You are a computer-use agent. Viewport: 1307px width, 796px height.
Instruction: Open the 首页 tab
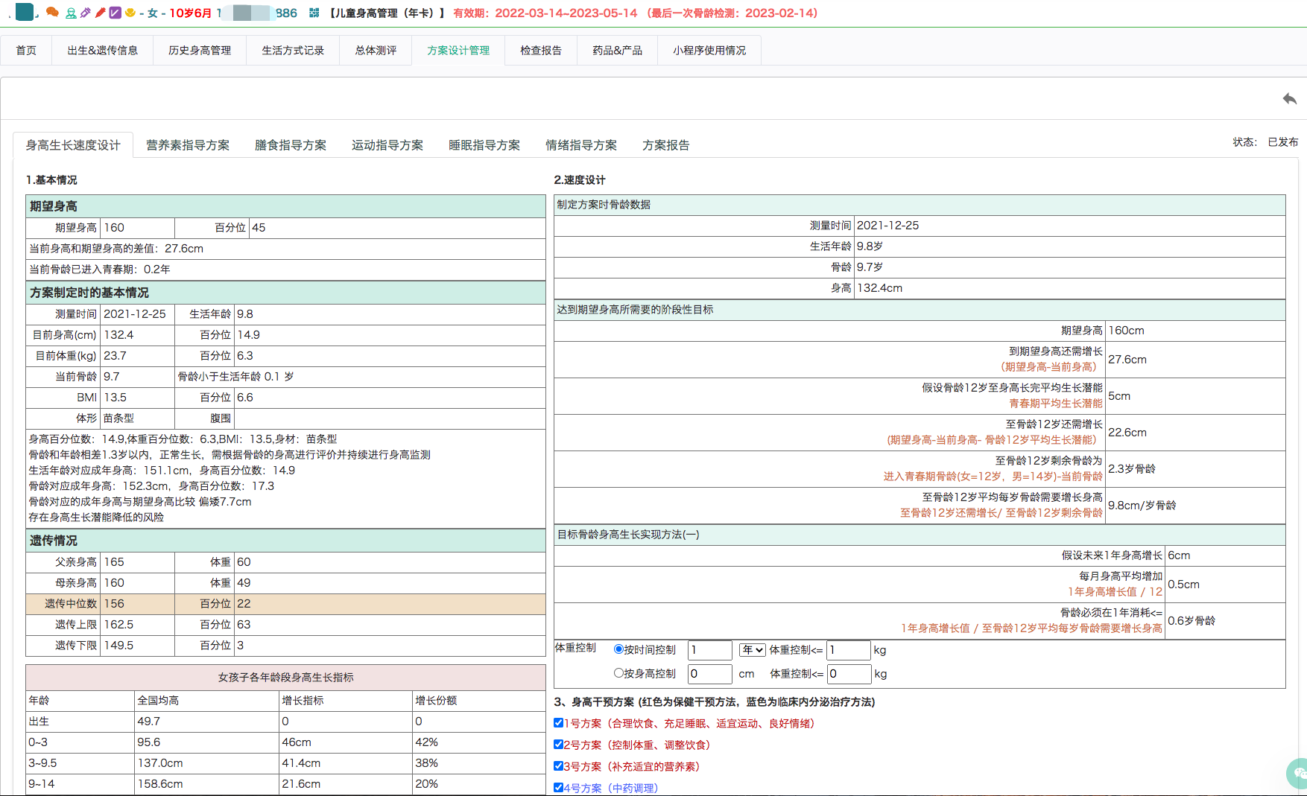click(x=26, y=51)
